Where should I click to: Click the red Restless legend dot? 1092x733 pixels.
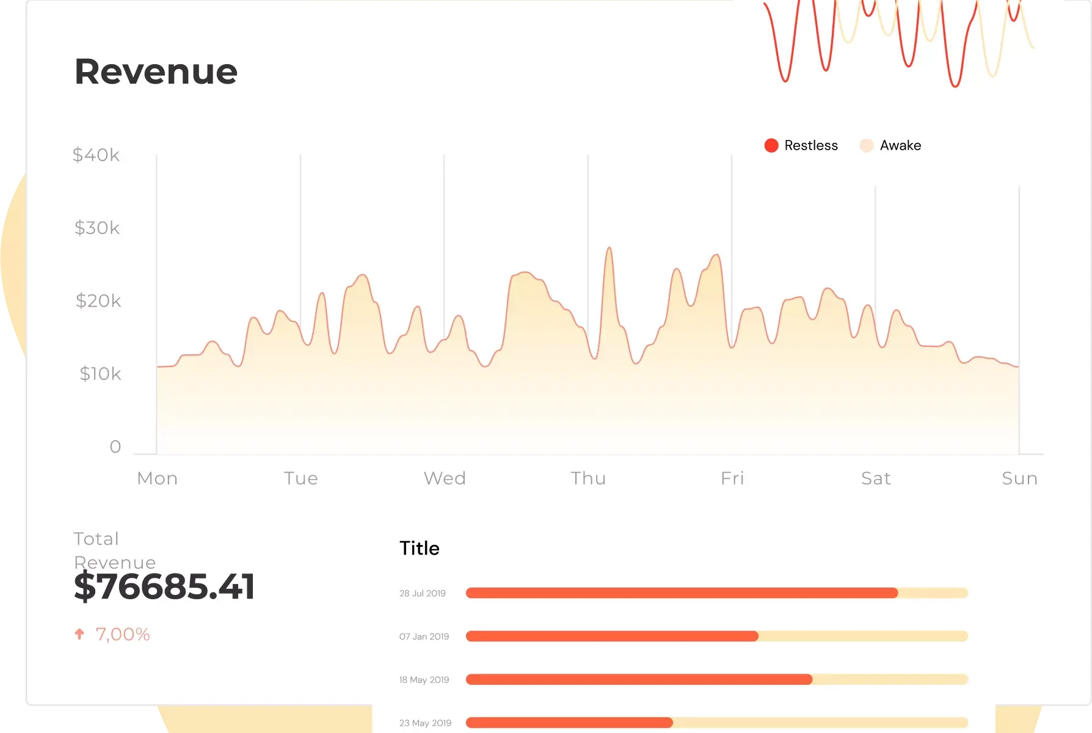tap(771, 145)
